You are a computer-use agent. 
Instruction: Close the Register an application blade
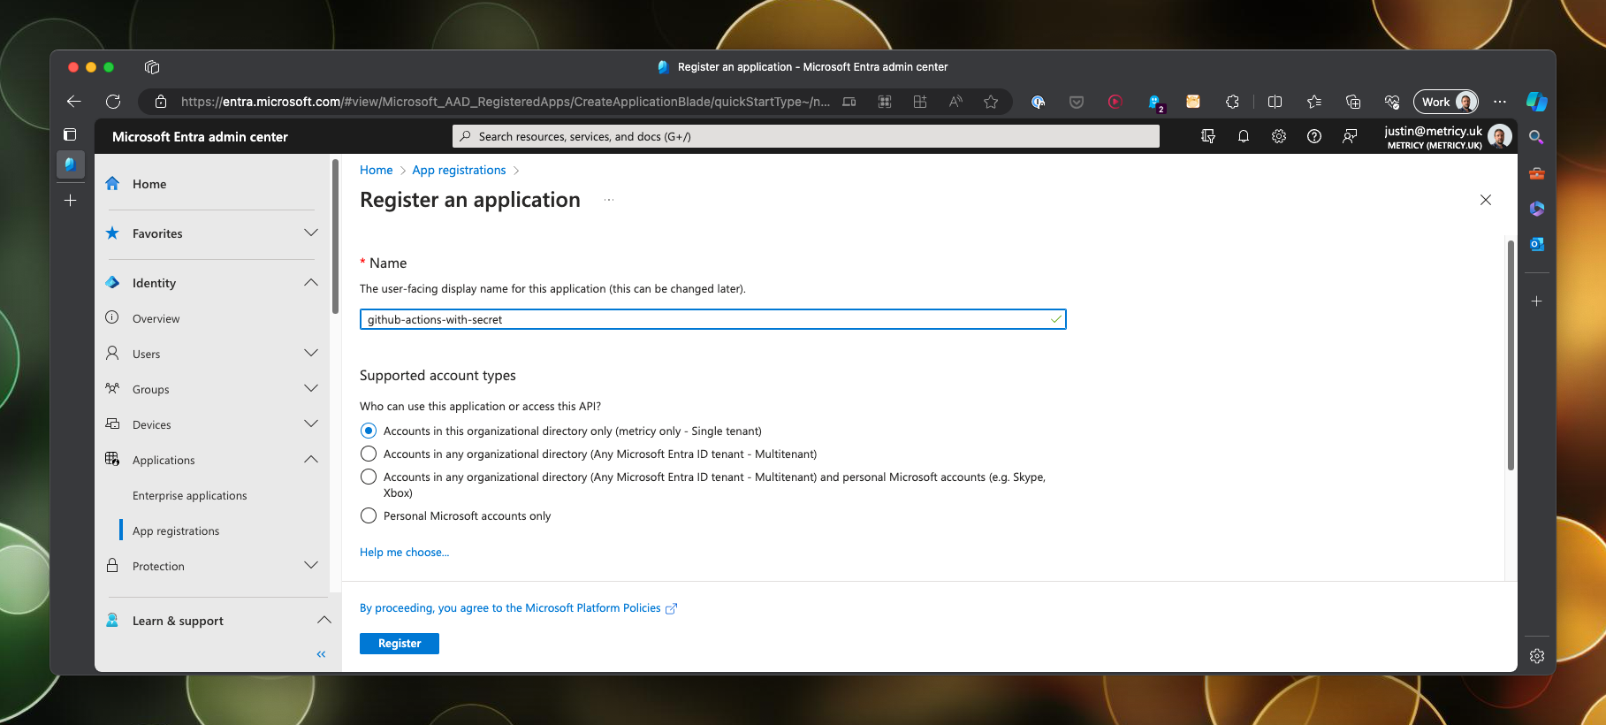pos(1486,200)
